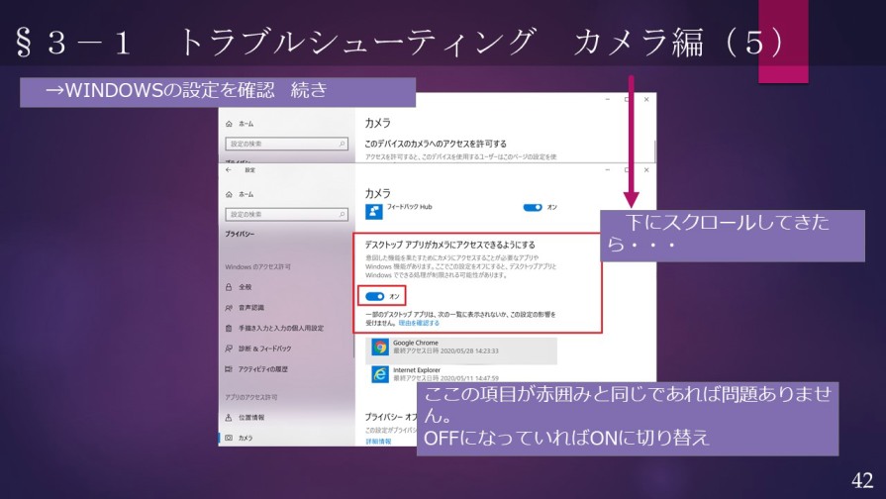Open 診断 & フィードバック in sidebar
This screenshot has width=886, height=499.
click(263, 349)
